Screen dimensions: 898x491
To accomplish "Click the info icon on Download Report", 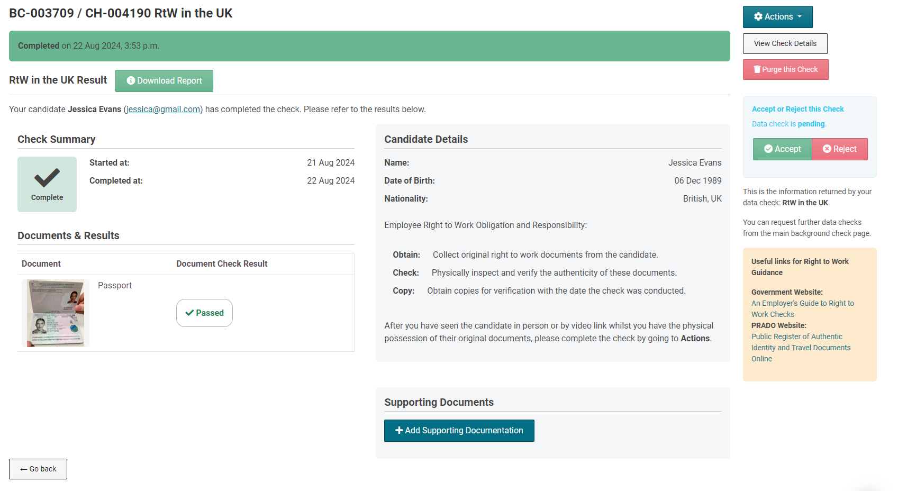I will (x=131, y=81).
